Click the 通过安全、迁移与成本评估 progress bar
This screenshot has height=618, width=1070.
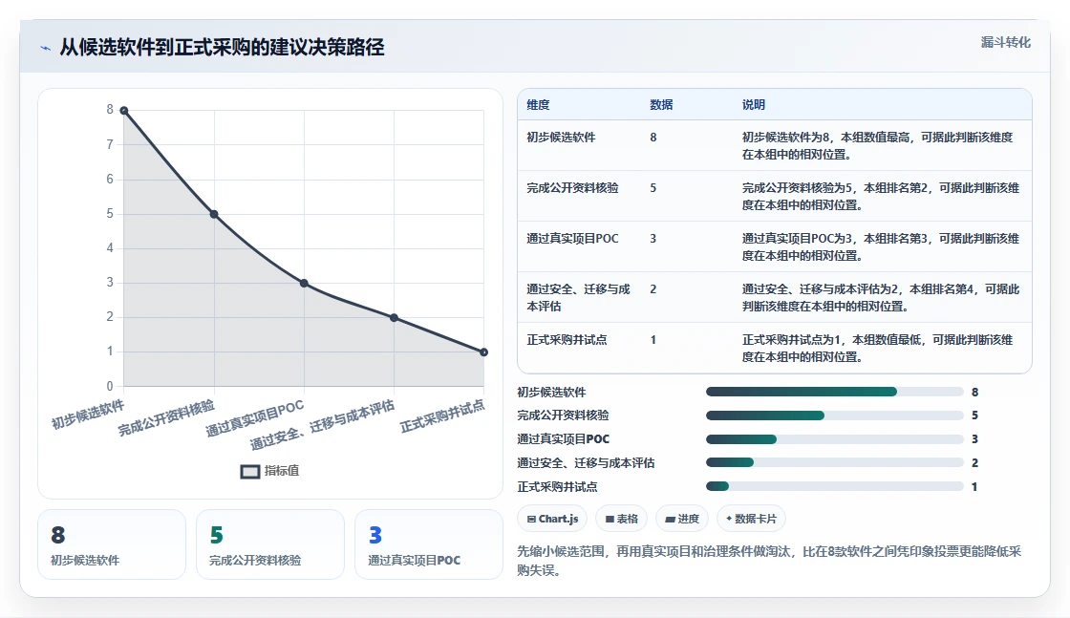[835, 463]
